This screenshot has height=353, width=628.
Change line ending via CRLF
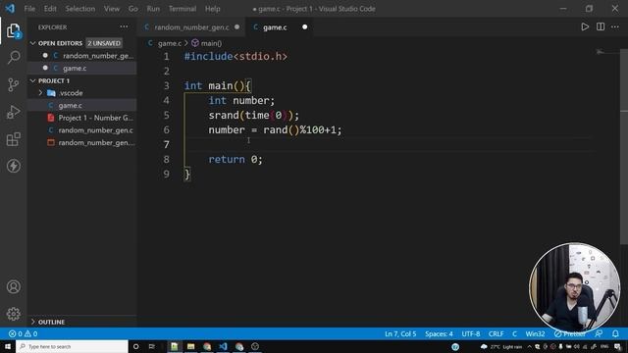496,333
